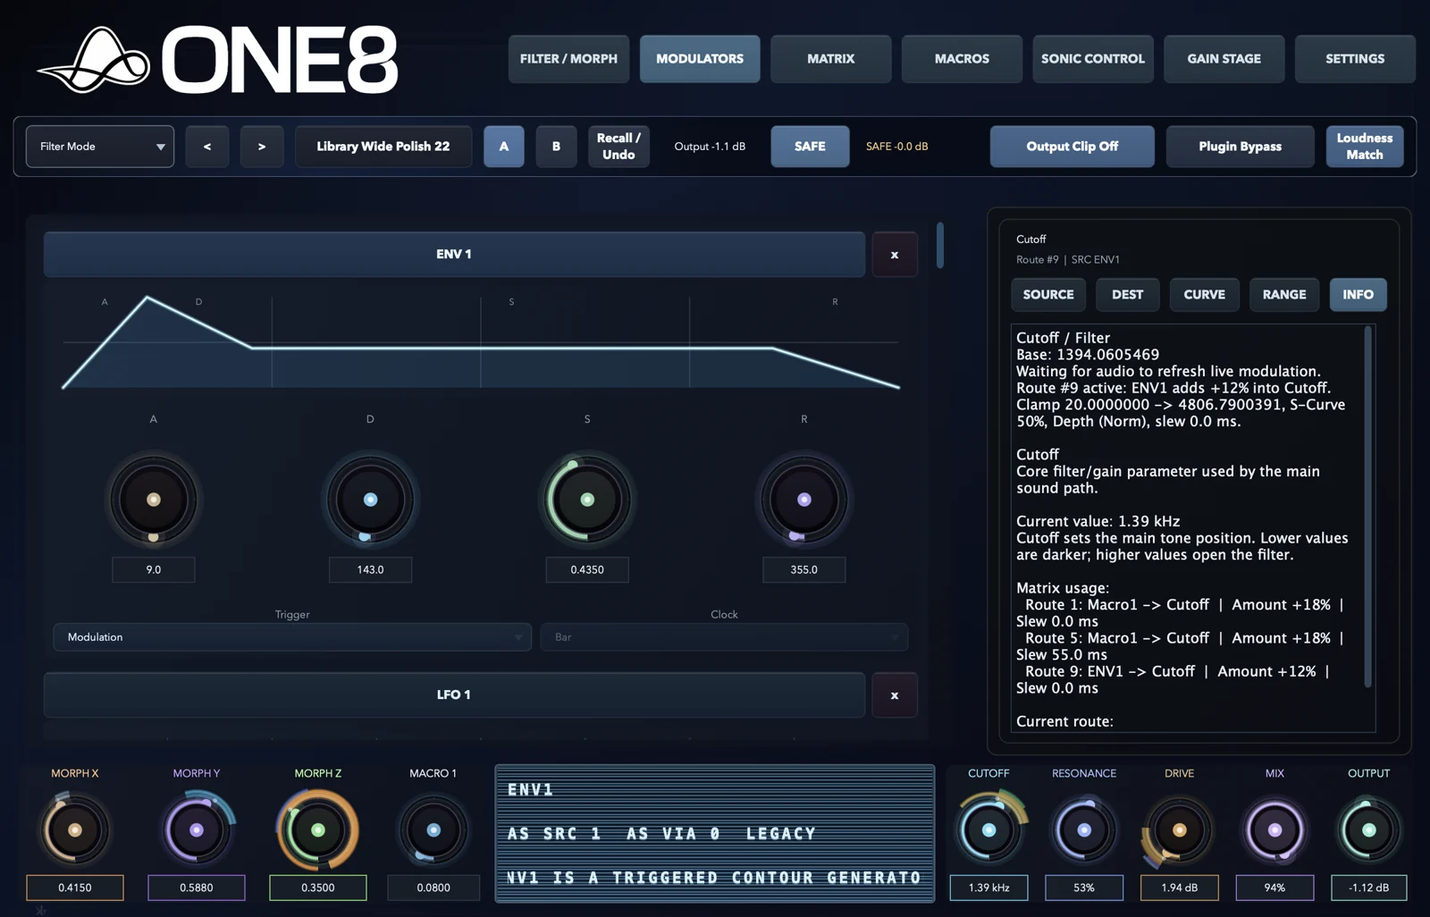Click the LFO 1 header bar
The width and height of the screenshot is (1430, 917).
coord(454,695)
